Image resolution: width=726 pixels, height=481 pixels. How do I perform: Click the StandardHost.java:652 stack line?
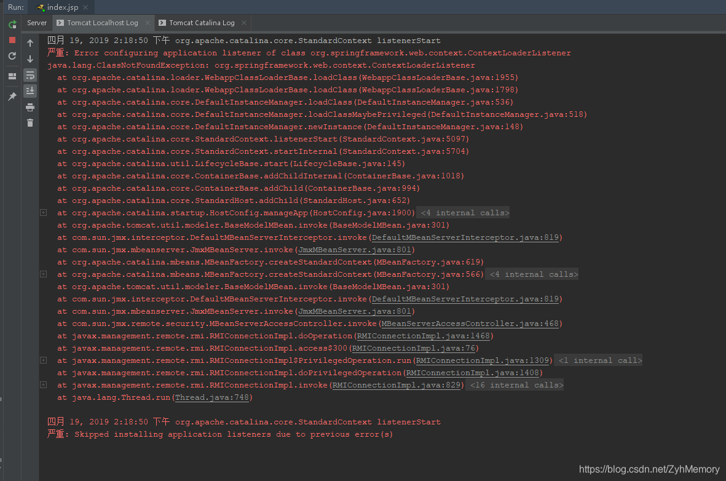click(x=234, y=201)
